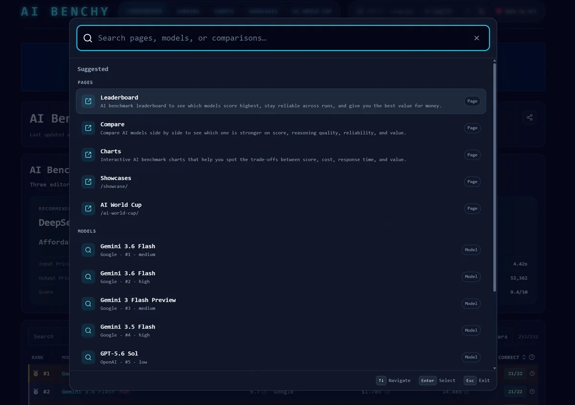Click the help icon in the #2 background row
This screenshot has width=575, height=405.
pos(532,392)
